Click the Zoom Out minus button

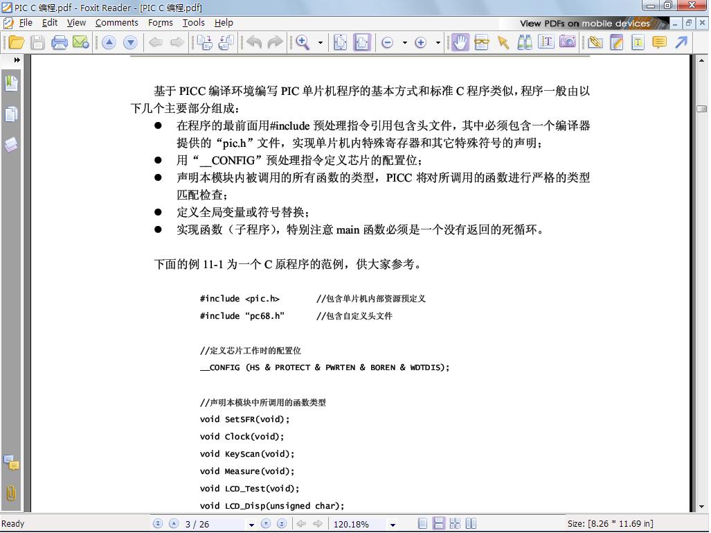point(387,43)
